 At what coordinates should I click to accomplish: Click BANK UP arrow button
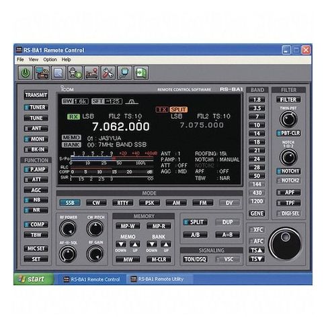(x=166, y=244)
